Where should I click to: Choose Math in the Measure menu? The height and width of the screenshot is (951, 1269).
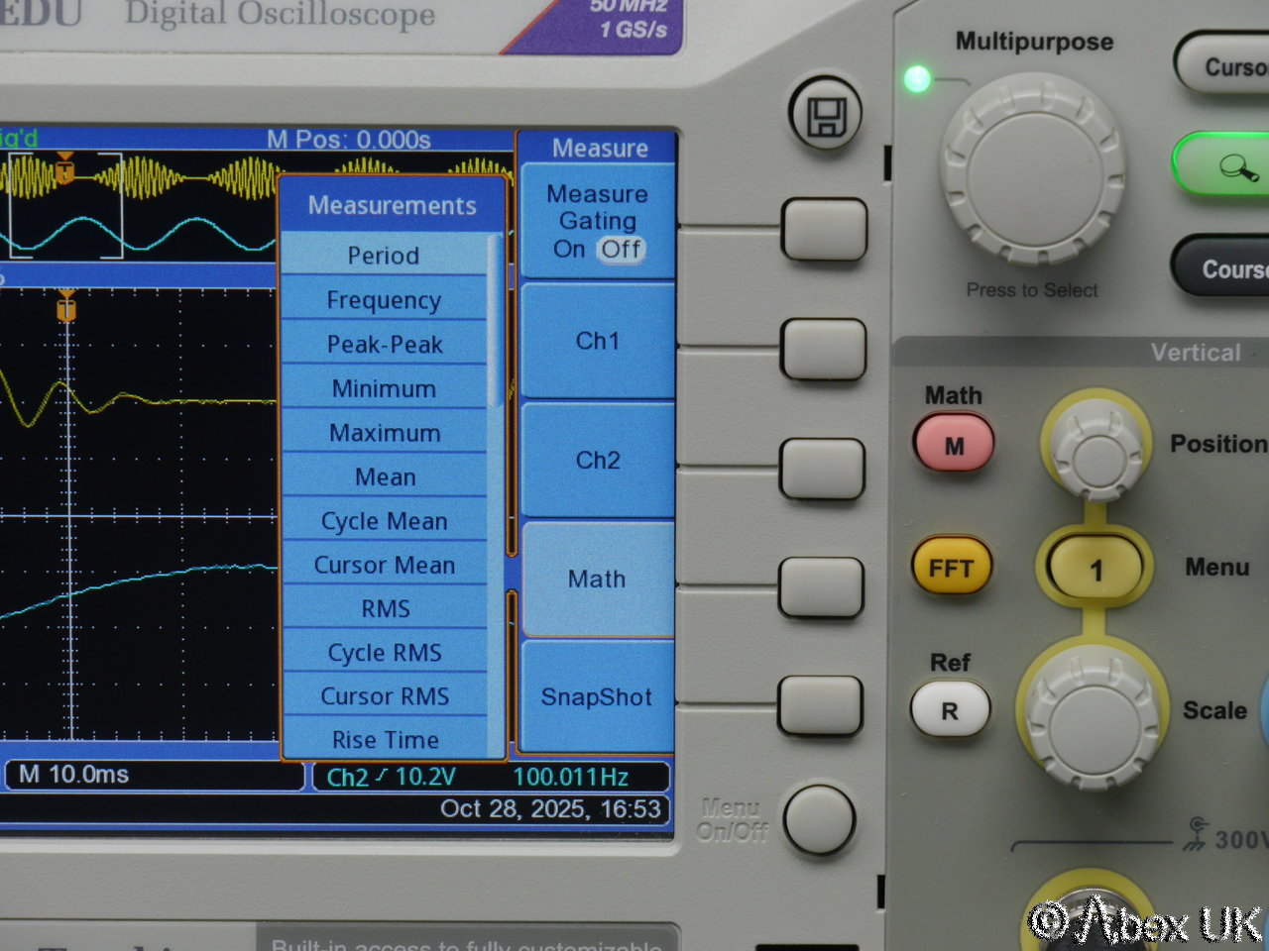[x=597, y=580]
